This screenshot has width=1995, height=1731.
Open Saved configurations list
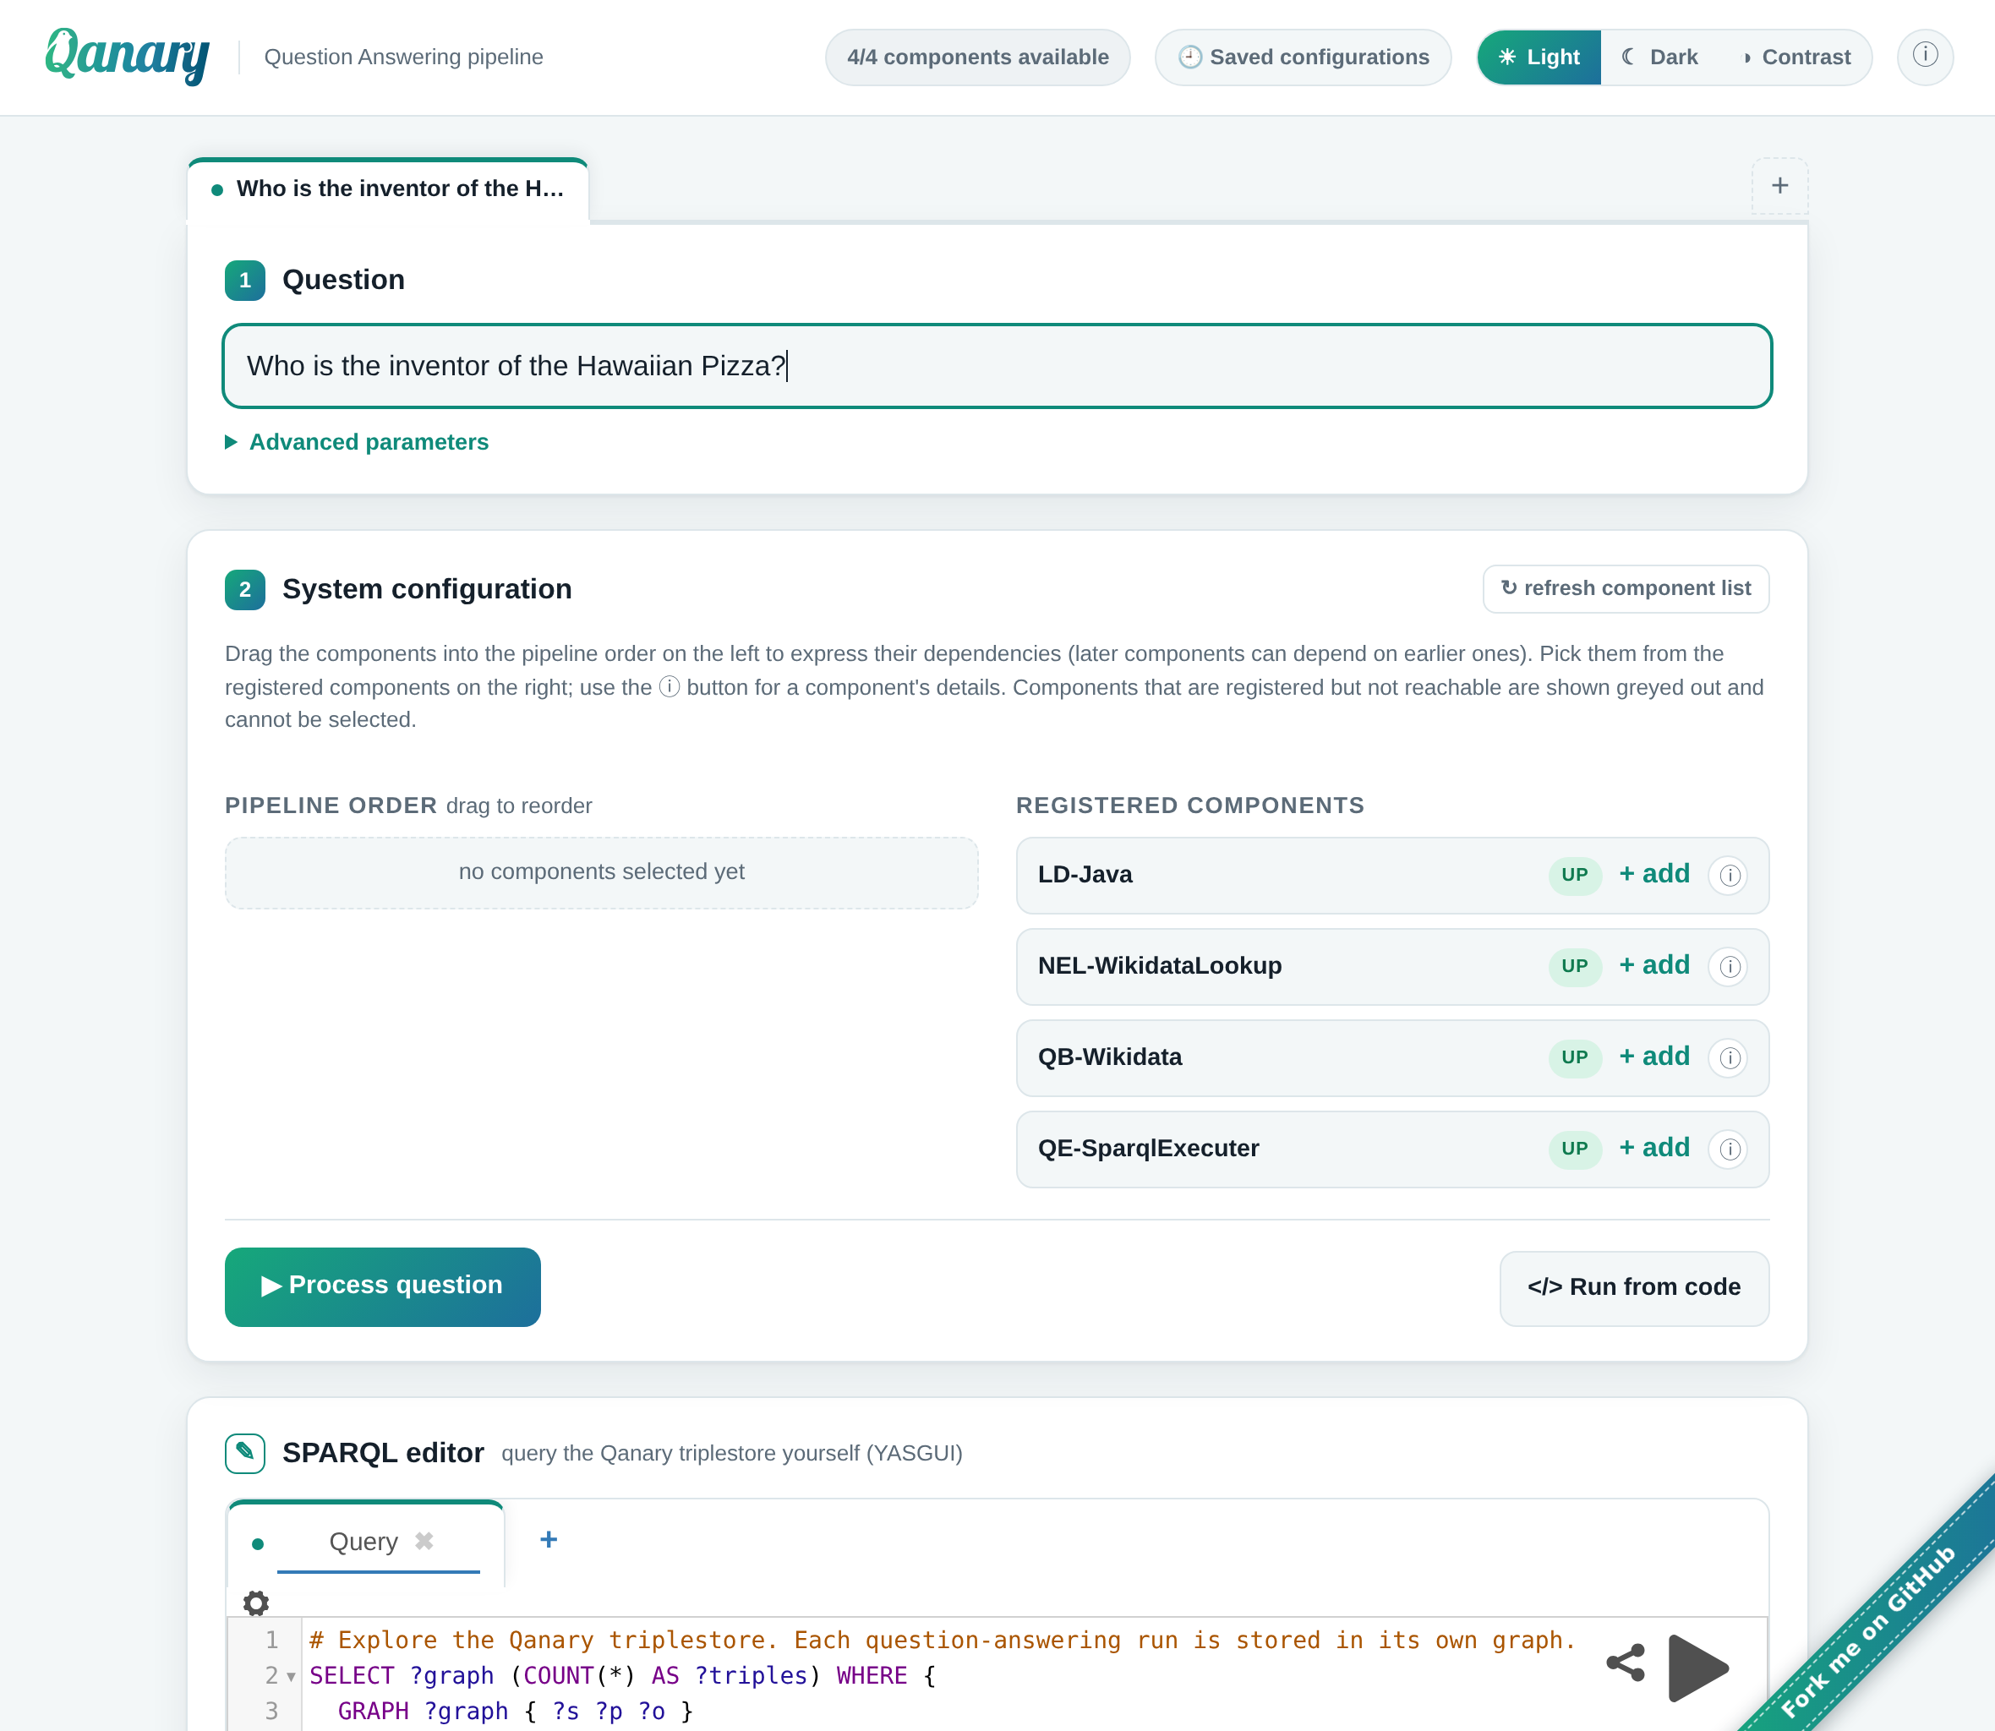[1304, 57]
